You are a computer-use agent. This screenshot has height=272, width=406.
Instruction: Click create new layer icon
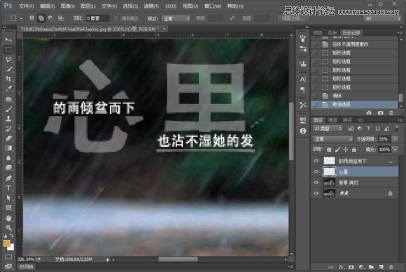381,267
